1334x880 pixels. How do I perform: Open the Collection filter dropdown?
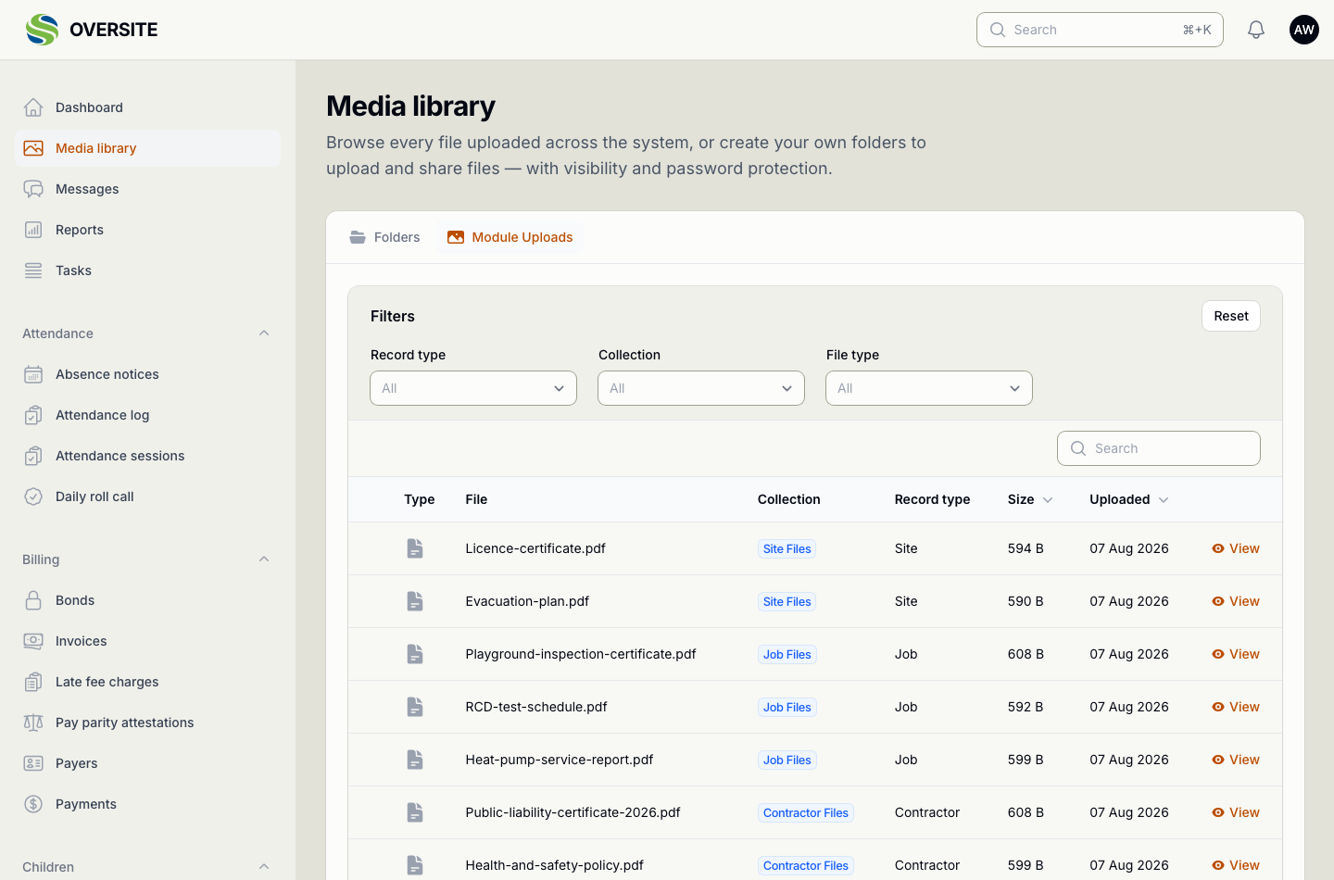coord(701,388)
